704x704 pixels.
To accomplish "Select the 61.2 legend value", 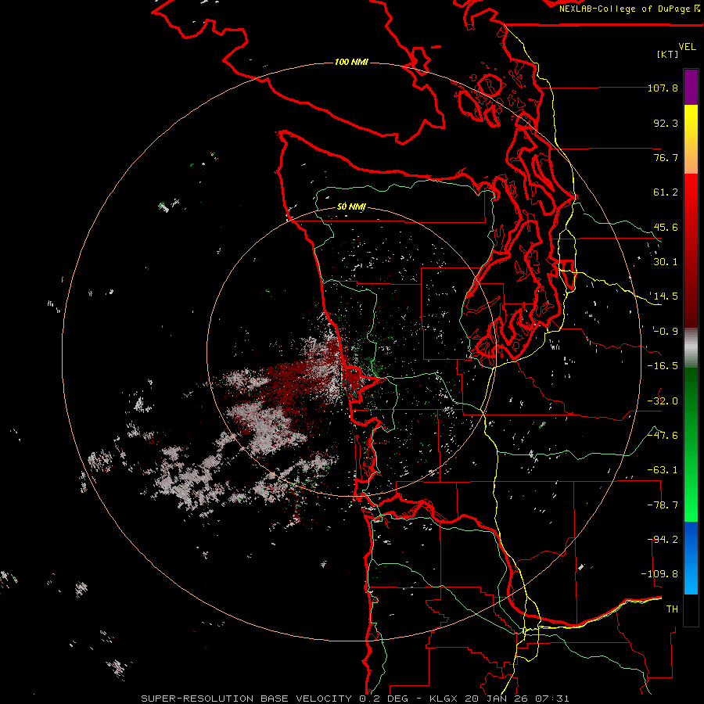I will point(666,192).
